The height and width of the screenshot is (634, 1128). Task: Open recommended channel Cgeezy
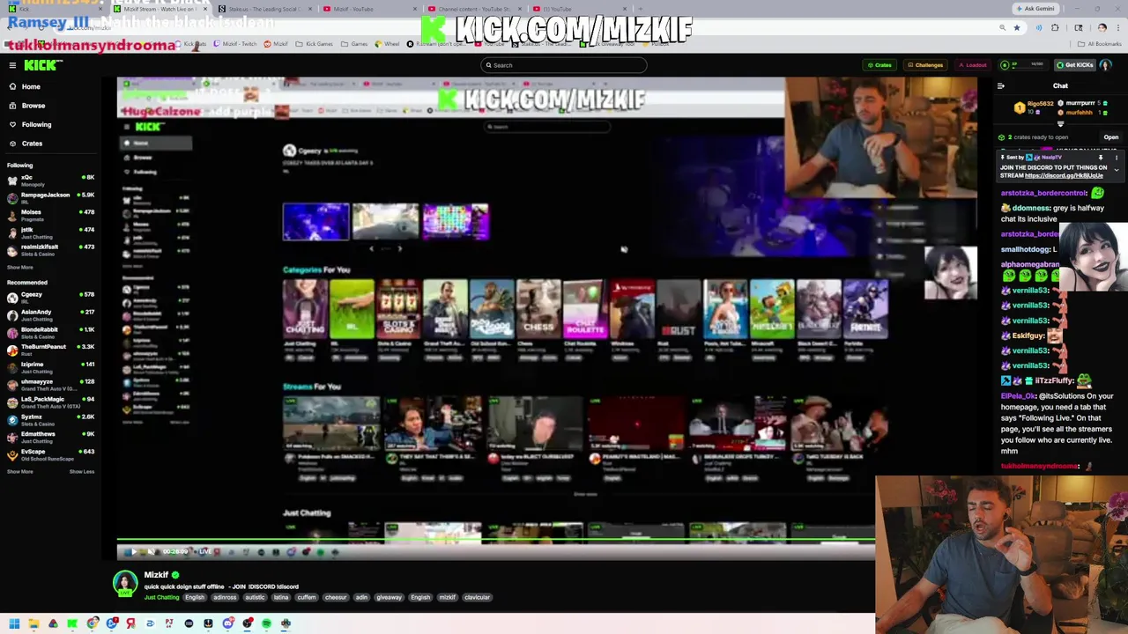(51, 297)
